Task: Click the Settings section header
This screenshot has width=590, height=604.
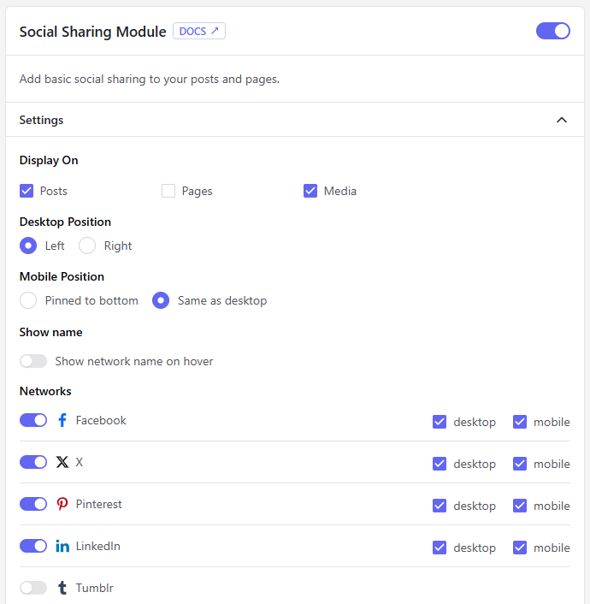Action: (x=41, y=120)
